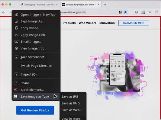
Task: Click the browser back arrow
Action: (4, 12)
